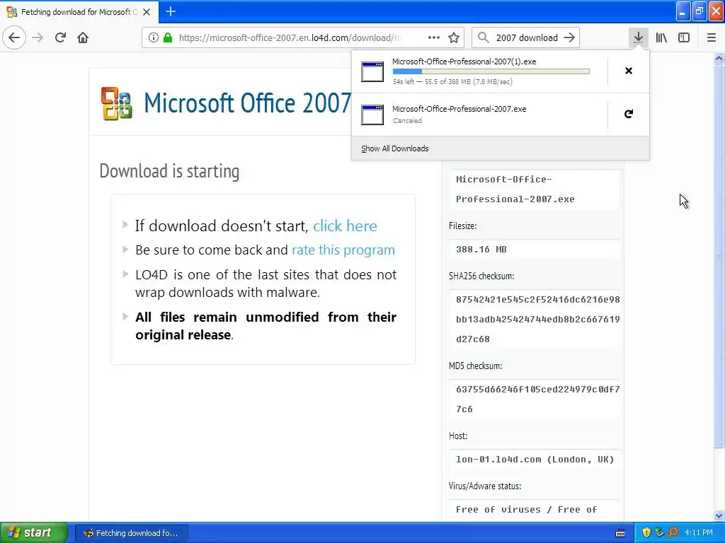
Task: Show site information icon in address bar
Action: click(154, 37)
